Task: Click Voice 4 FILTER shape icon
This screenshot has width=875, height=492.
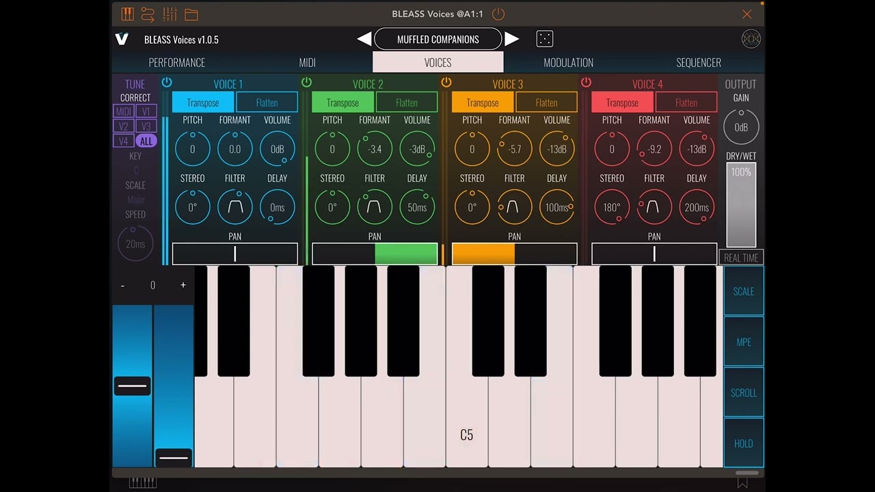Action: point(654,207)
